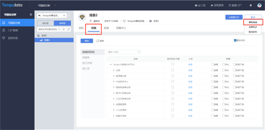The image size is (265, 130).
Task: Expand the 产品研发中心 node
Action: (114, 82)
